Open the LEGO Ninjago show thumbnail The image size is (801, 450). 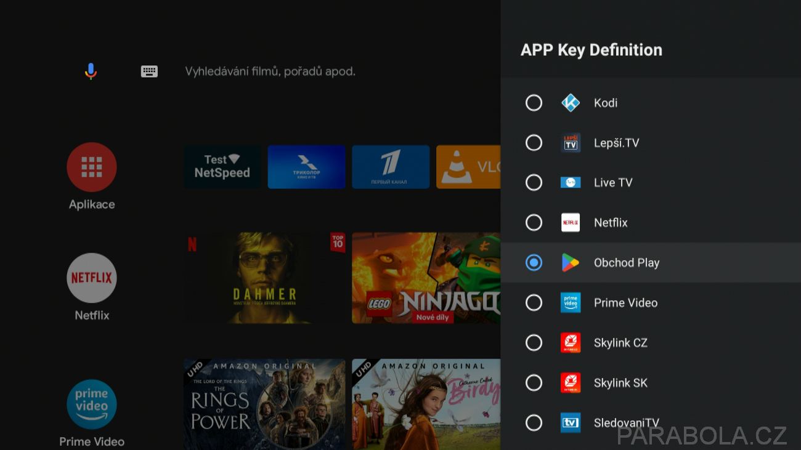click(426, 278)
